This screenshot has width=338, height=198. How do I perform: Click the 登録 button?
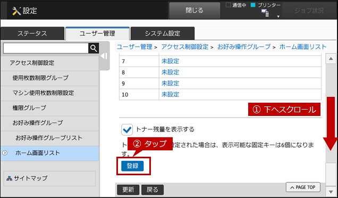pos(132,166)
